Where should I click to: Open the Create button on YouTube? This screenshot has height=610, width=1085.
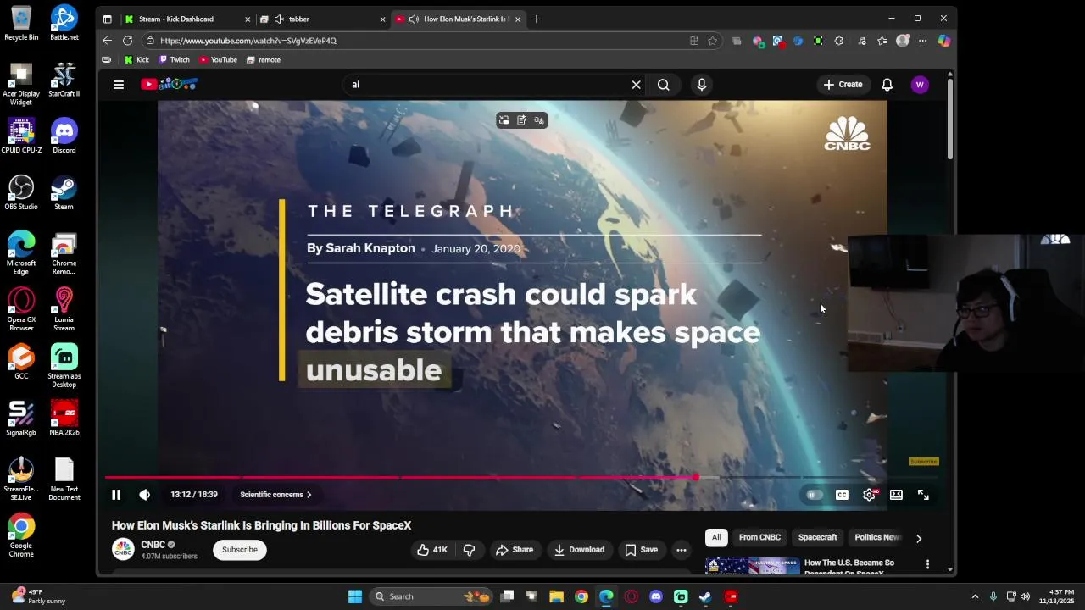click(843, 85)
